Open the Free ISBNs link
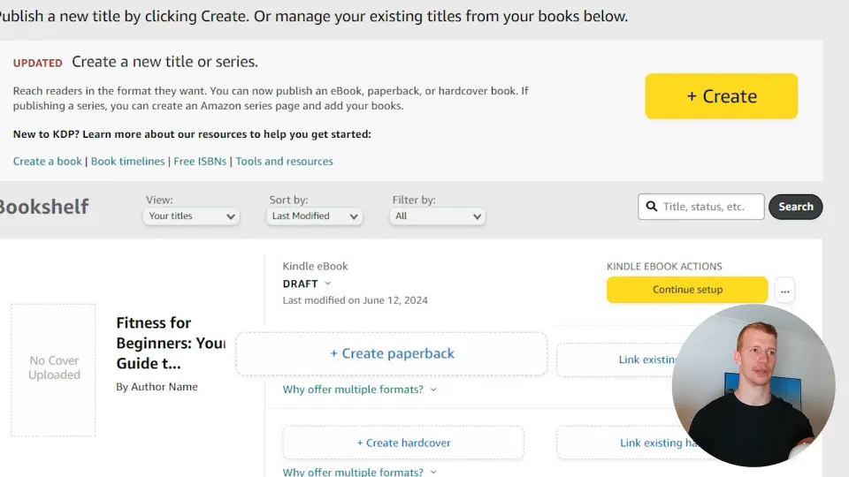Viewport: 849px width, 477px height. click(200, 161)
